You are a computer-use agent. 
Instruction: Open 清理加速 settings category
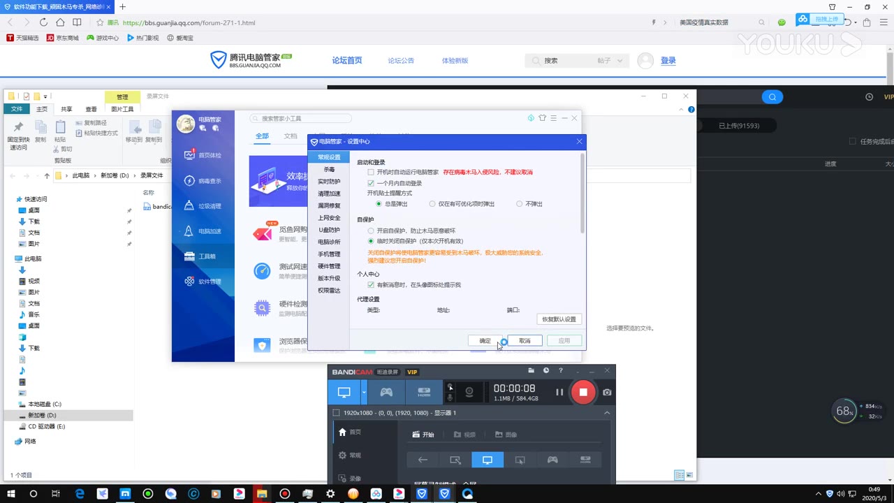[329, 194]
